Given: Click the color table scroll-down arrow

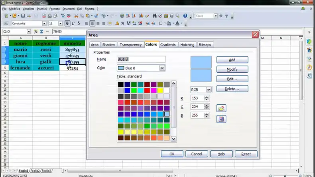Looking at the screenshot, I should coord(173,139).
